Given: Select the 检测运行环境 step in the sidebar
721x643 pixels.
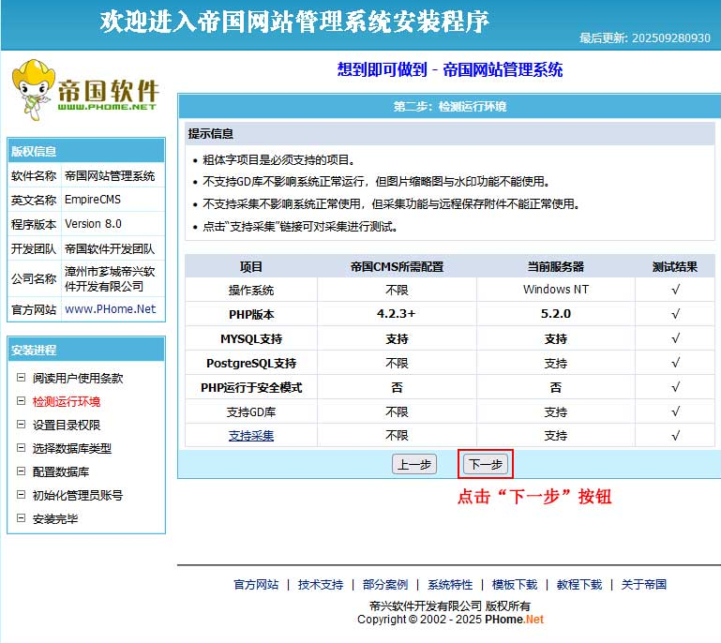Looking at the screenshot, I should click(66, 401).
